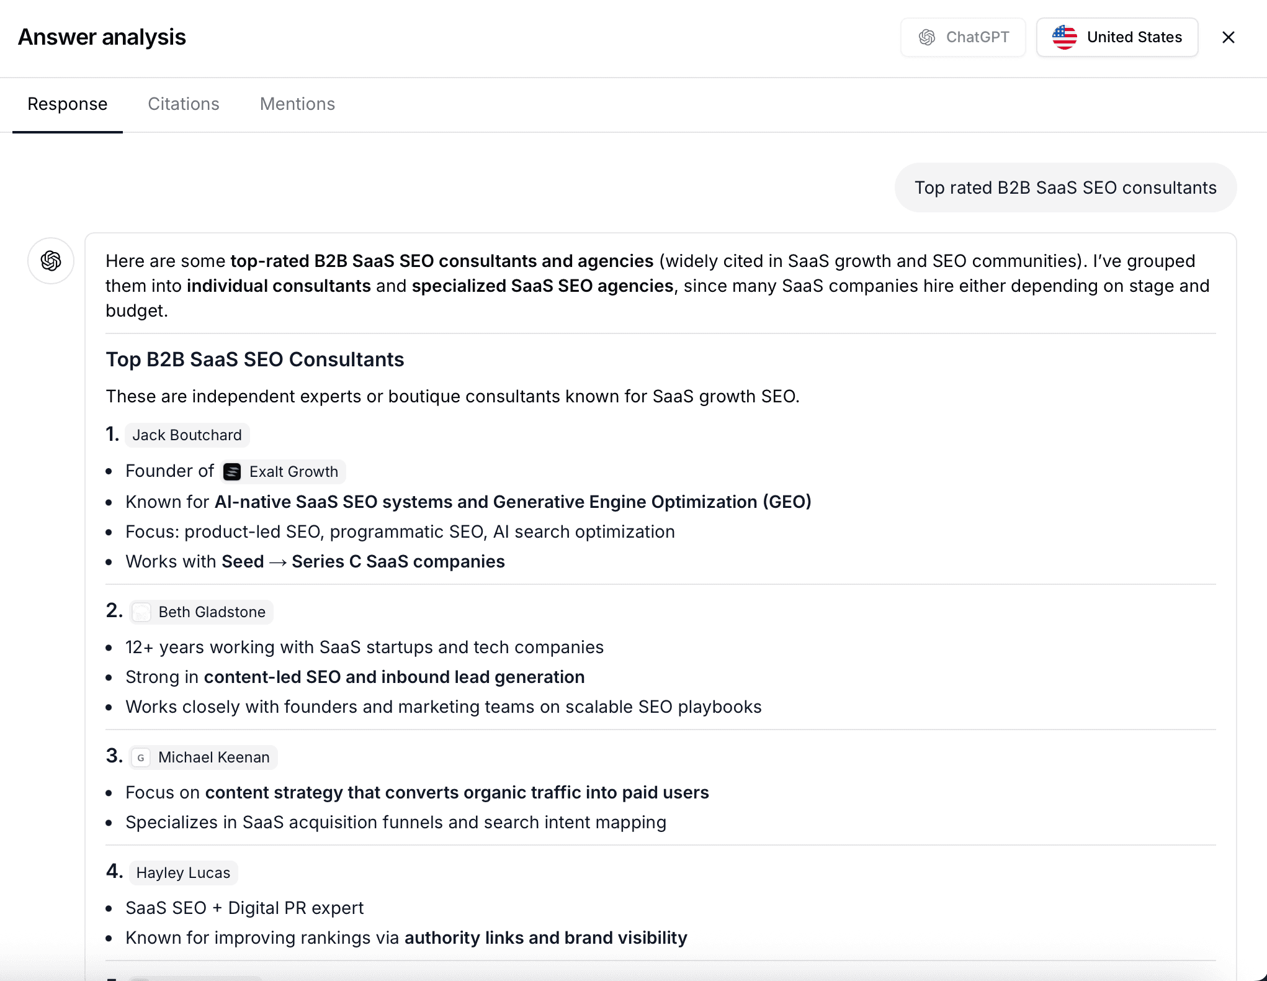Screen dimensions: 1267x981
Task: Click the Answer analysis heading
Action: [x=102, y=37]
